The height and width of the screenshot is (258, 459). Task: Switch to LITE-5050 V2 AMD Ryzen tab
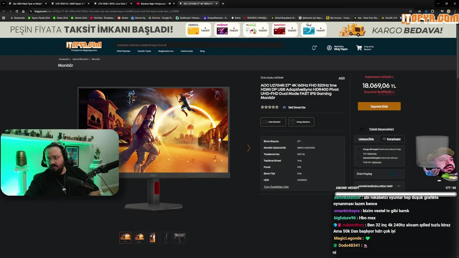click(x=70, y=4)
